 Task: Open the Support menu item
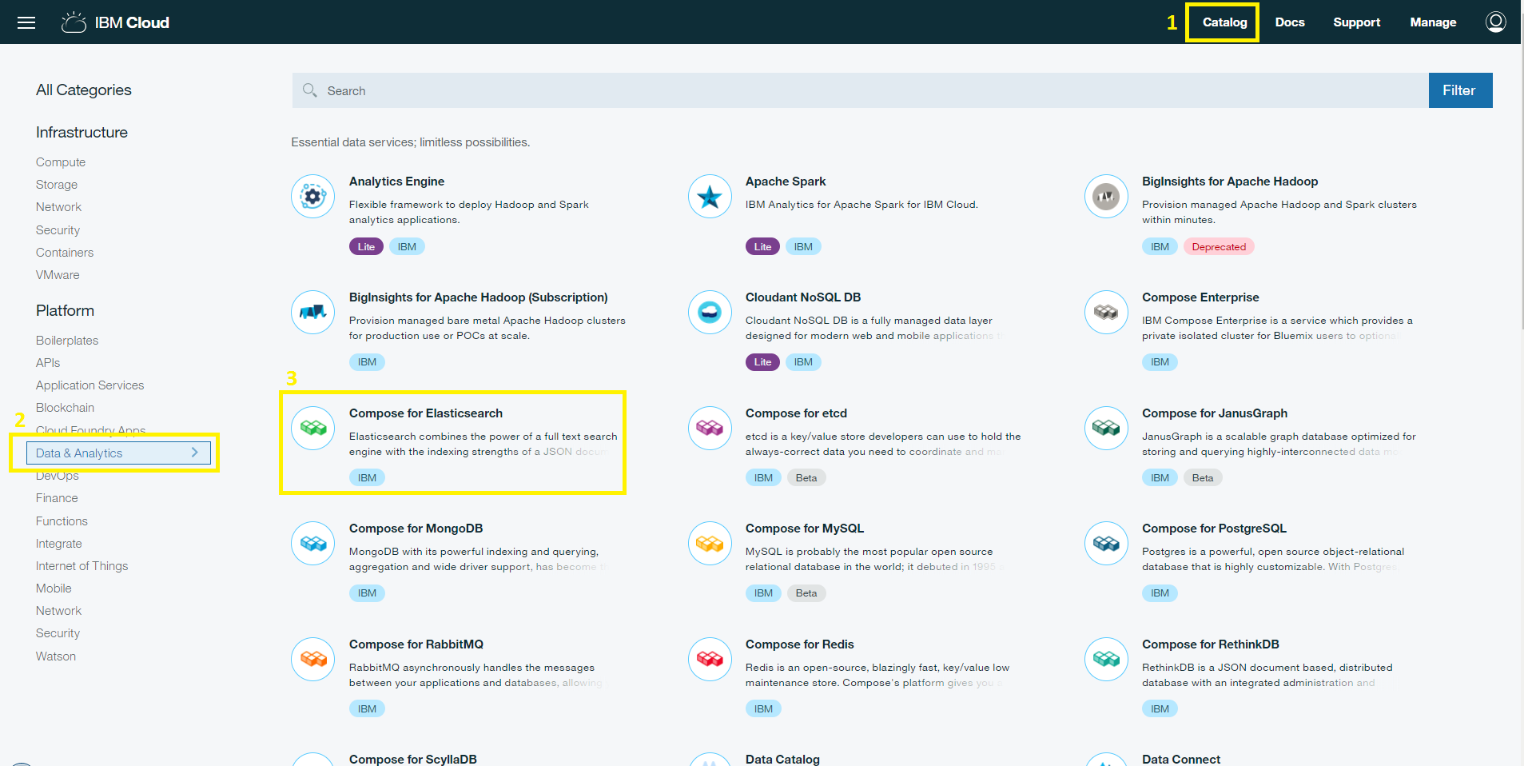pyautogui.click(x=1356, y=22)
